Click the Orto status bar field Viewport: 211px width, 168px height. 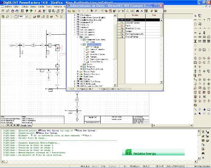[x=103, y=166]
